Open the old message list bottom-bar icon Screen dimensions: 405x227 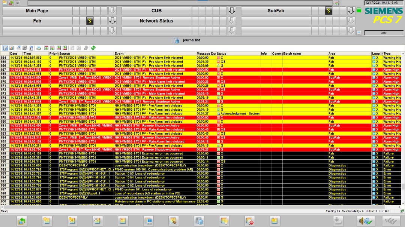(x=72, y=221)
